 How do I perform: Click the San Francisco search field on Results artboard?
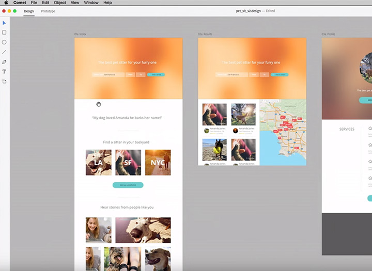(x=232, y=75)
